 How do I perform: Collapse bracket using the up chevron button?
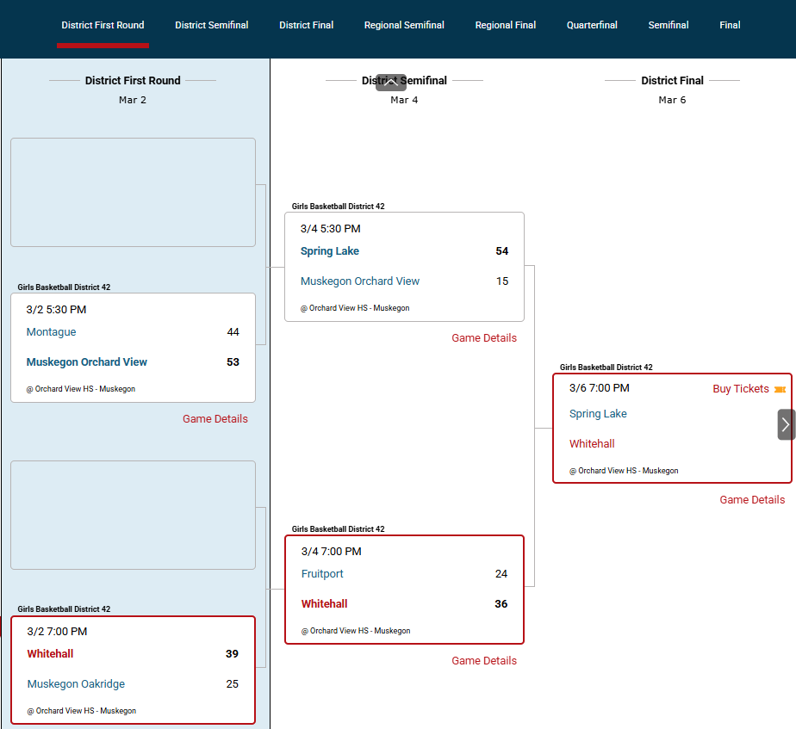tap(390, 83)
